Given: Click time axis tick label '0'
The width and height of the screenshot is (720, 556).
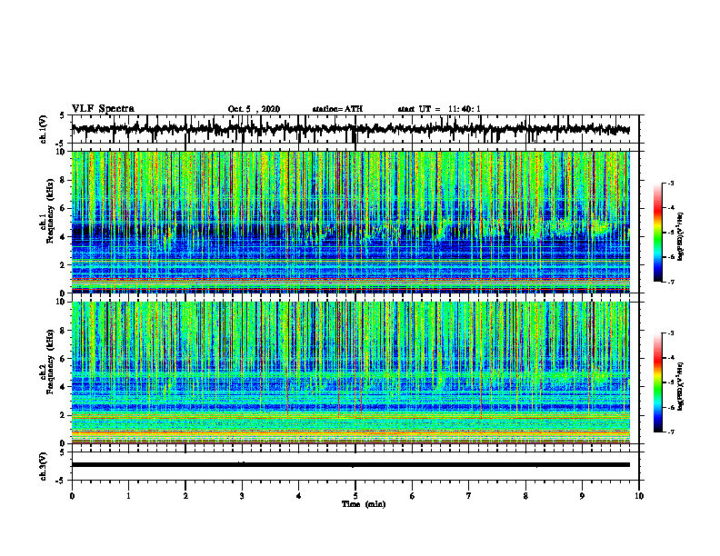Looking at the screenshot, I should pyautogui.click(x=72, y=496).
